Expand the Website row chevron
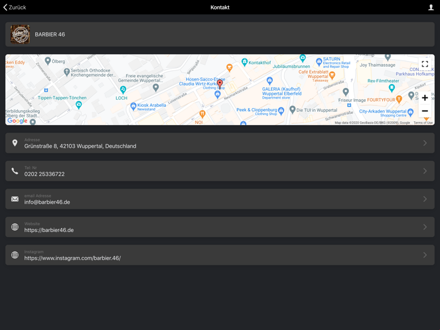 (x=425, y=227)
